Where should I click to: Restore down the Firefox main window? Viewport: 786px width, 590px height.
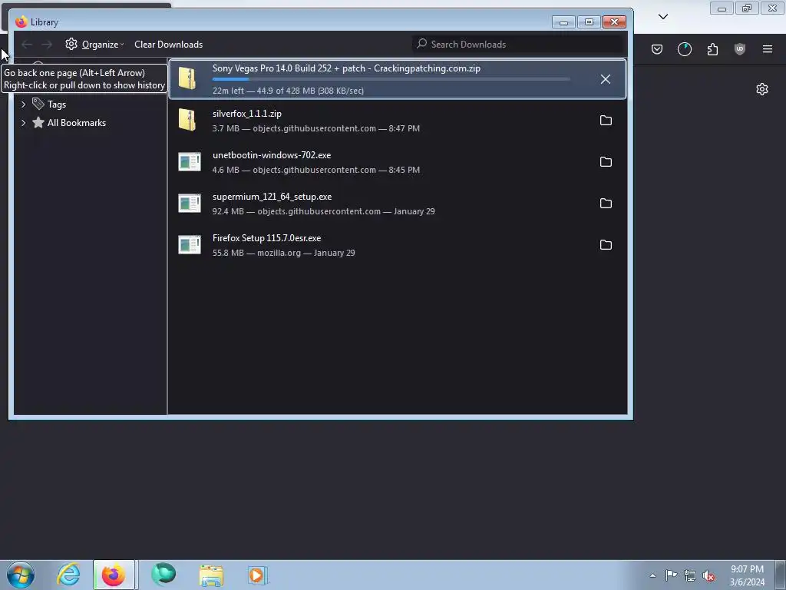coord(747,8)
